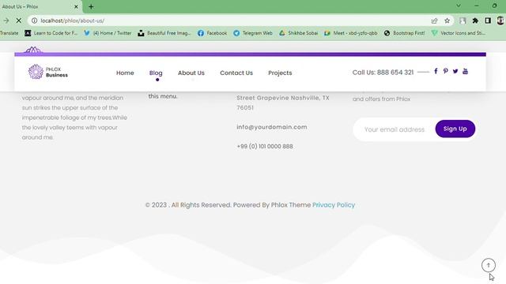Open the Contact Us menu item

[236, 73]
